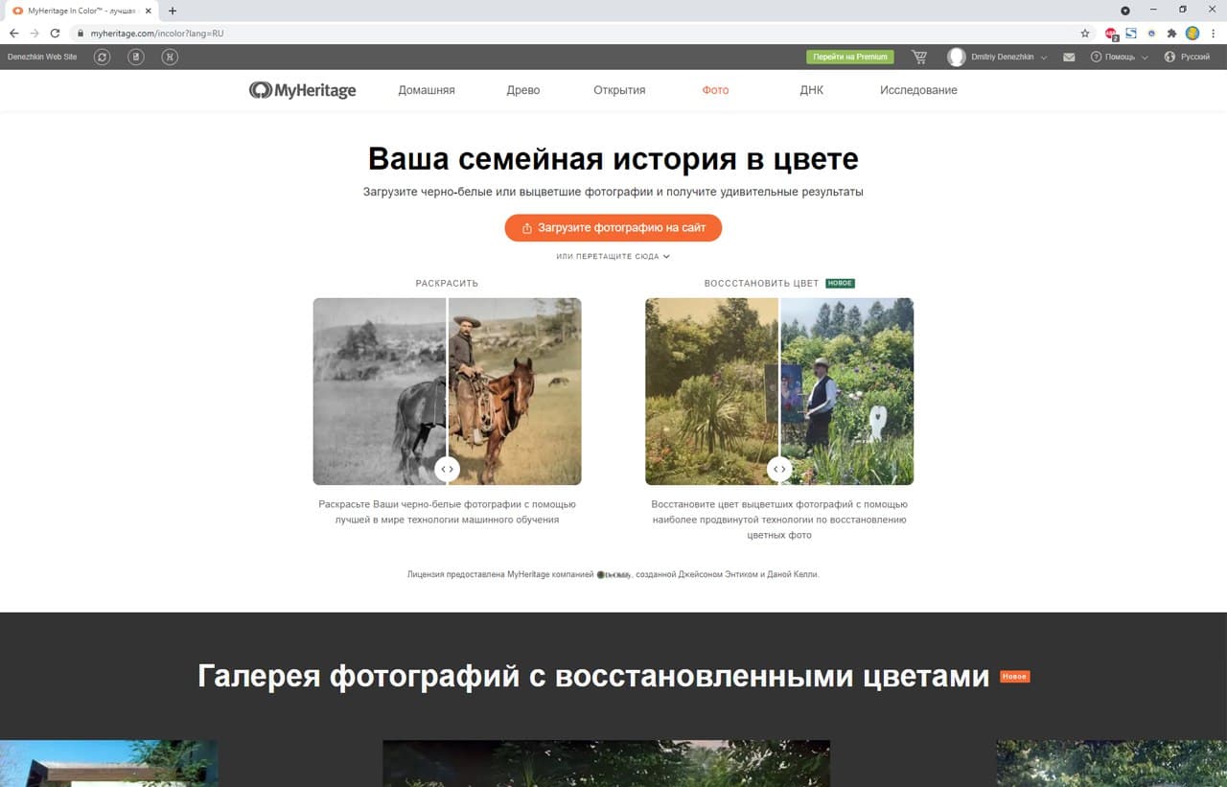
Task: Click the user avatar picture
Action: (x=957, y=57)
